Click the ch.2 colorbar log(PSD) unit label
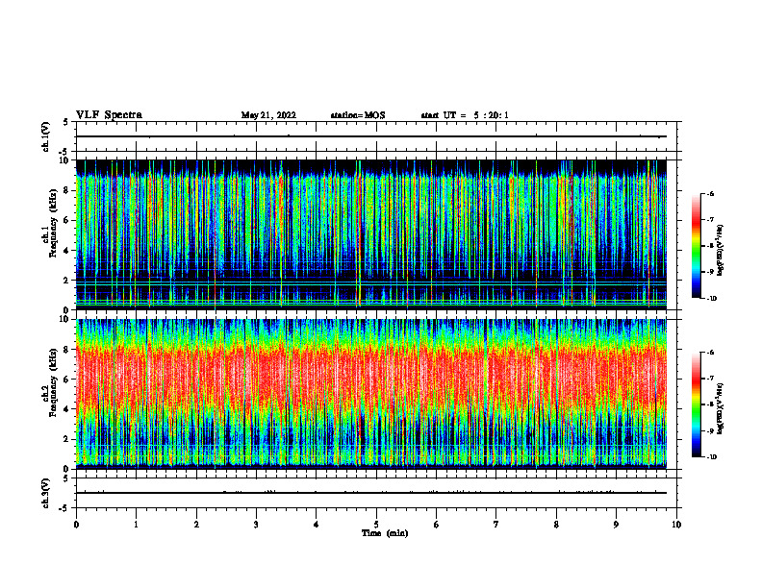 [x=720, y=409]
